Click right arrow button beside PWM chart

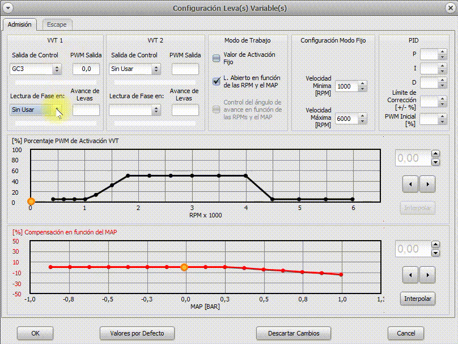[427, 184]
